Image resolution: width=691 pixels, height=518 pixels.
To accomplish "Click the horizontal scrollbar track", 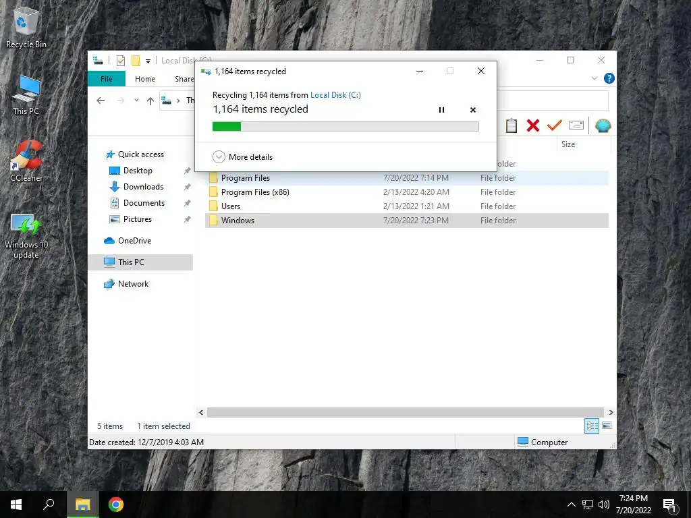I will pyautogui.click(x=405, y=412).
